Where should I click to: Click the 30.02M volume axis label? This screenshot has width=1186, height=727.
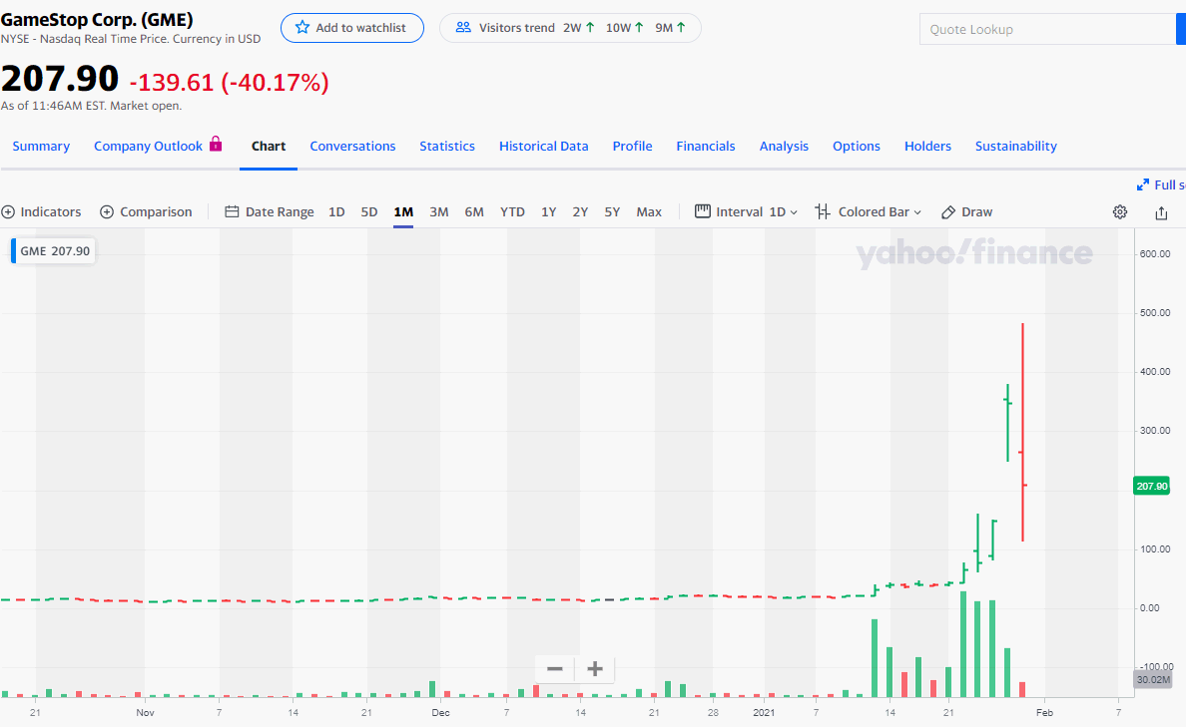(1153, 679)
